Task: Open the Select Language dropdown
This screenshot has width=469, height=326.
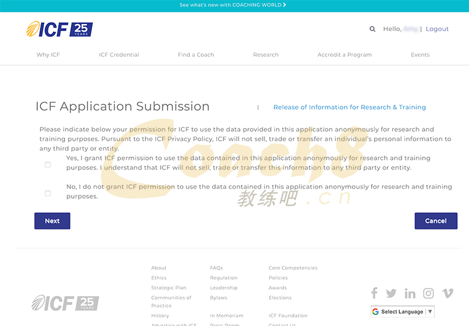Action: point(403,312)
